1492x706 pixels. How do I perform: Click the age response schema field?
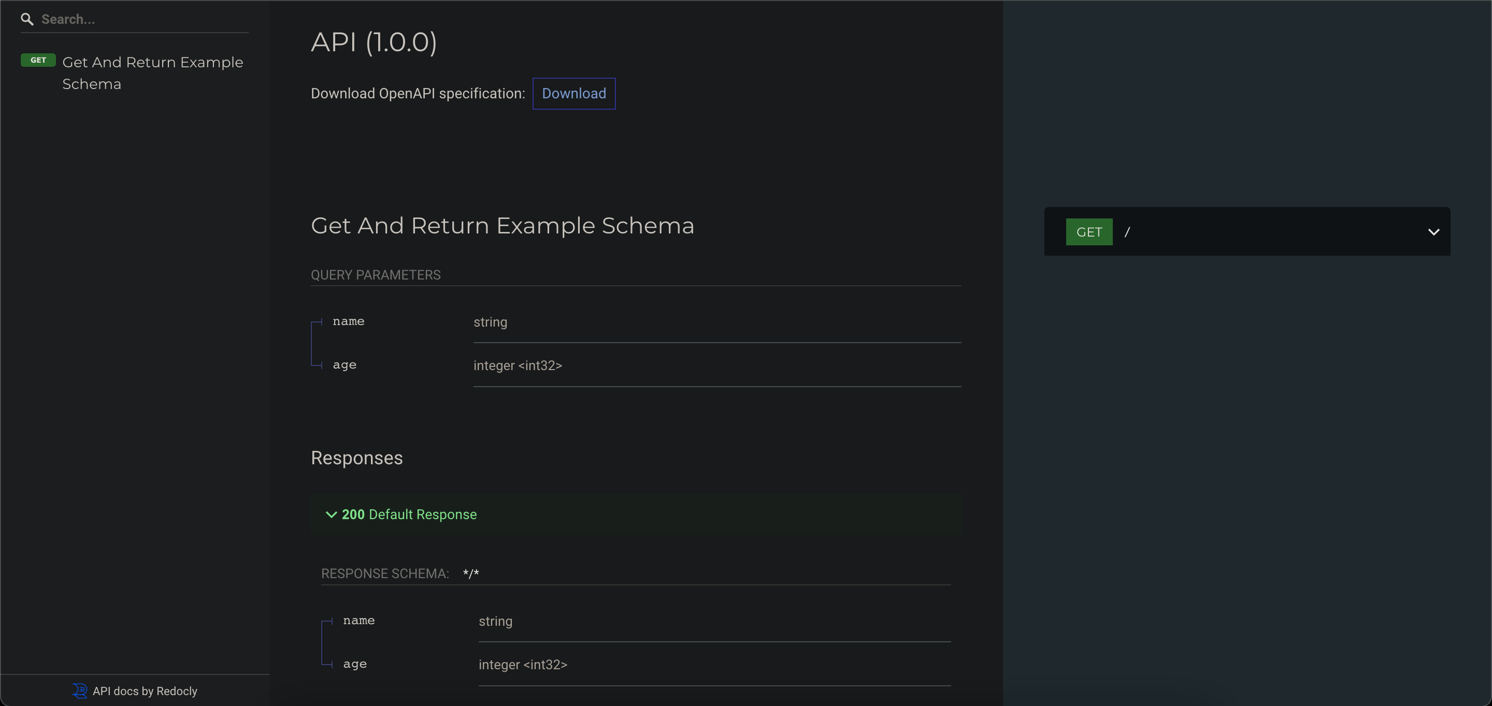[354, 665]
